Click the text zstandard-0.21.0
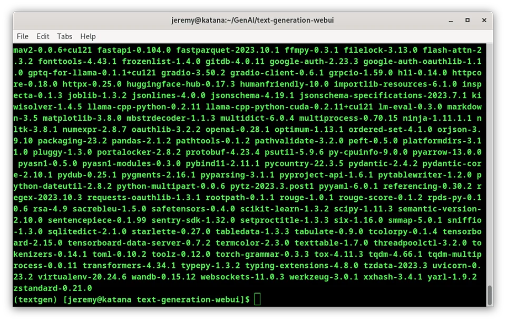 53,288
